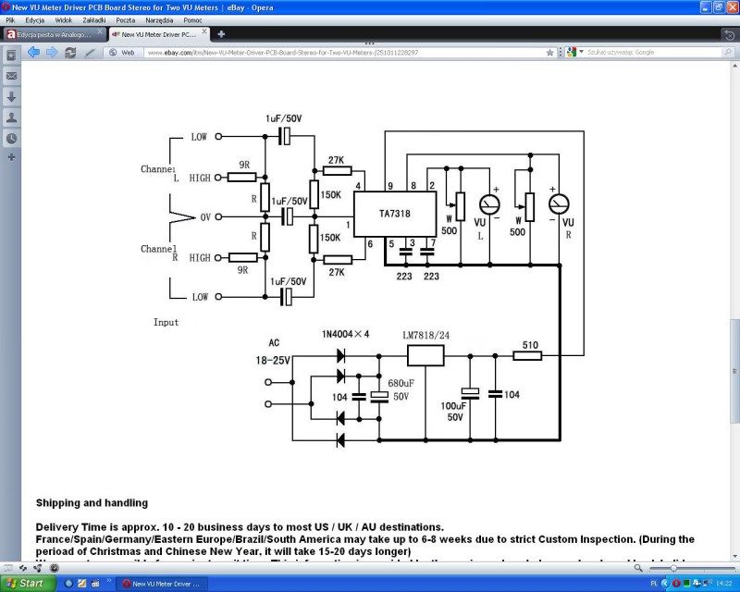The image size is (740, 592).
Task: Click the 14:22 clock in the system tray
Action: pos(724,584)
